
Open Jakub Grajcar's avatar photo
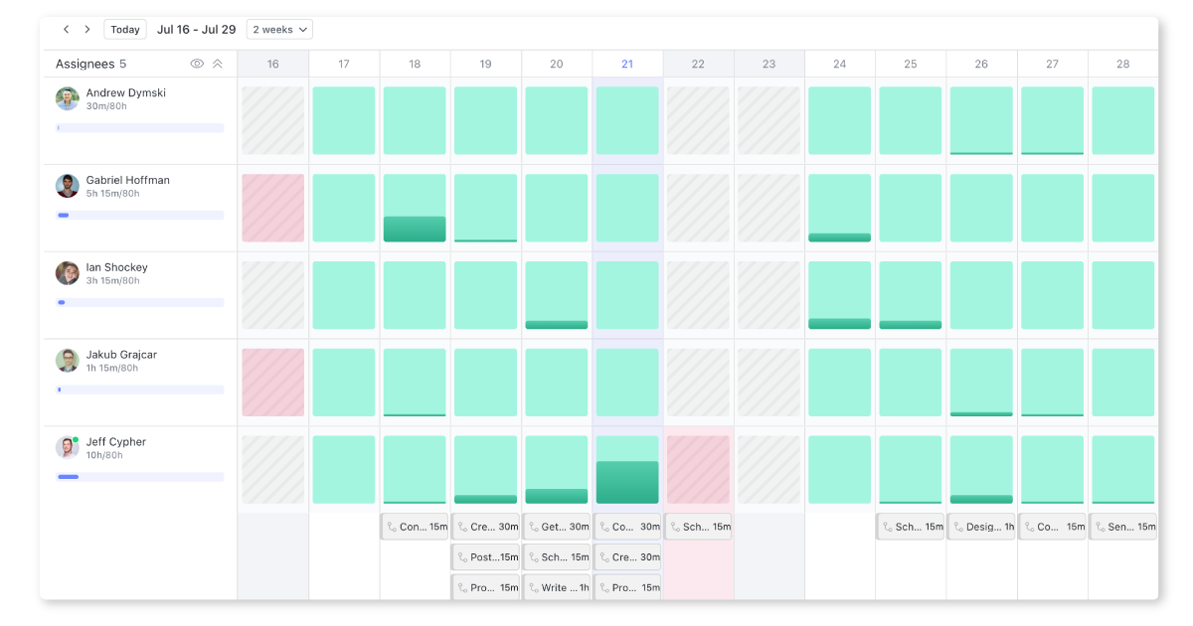click(68, 361)
